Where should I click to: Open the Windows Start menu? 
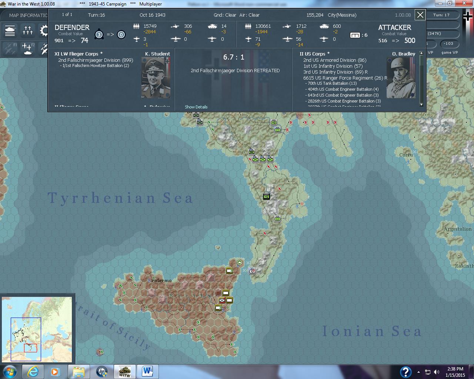click(x=10, y=372)
